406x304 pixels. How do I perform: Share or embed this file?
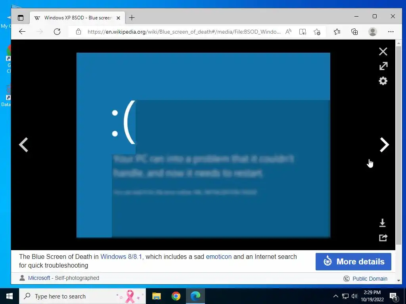click(x=383, y=237)
